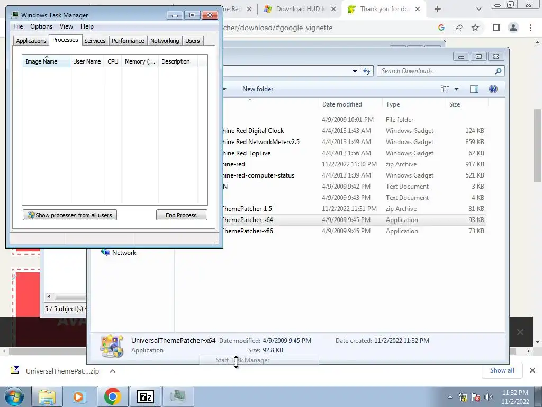Sort files by Size column
This screenshot has width=542, height=407.
467,104
